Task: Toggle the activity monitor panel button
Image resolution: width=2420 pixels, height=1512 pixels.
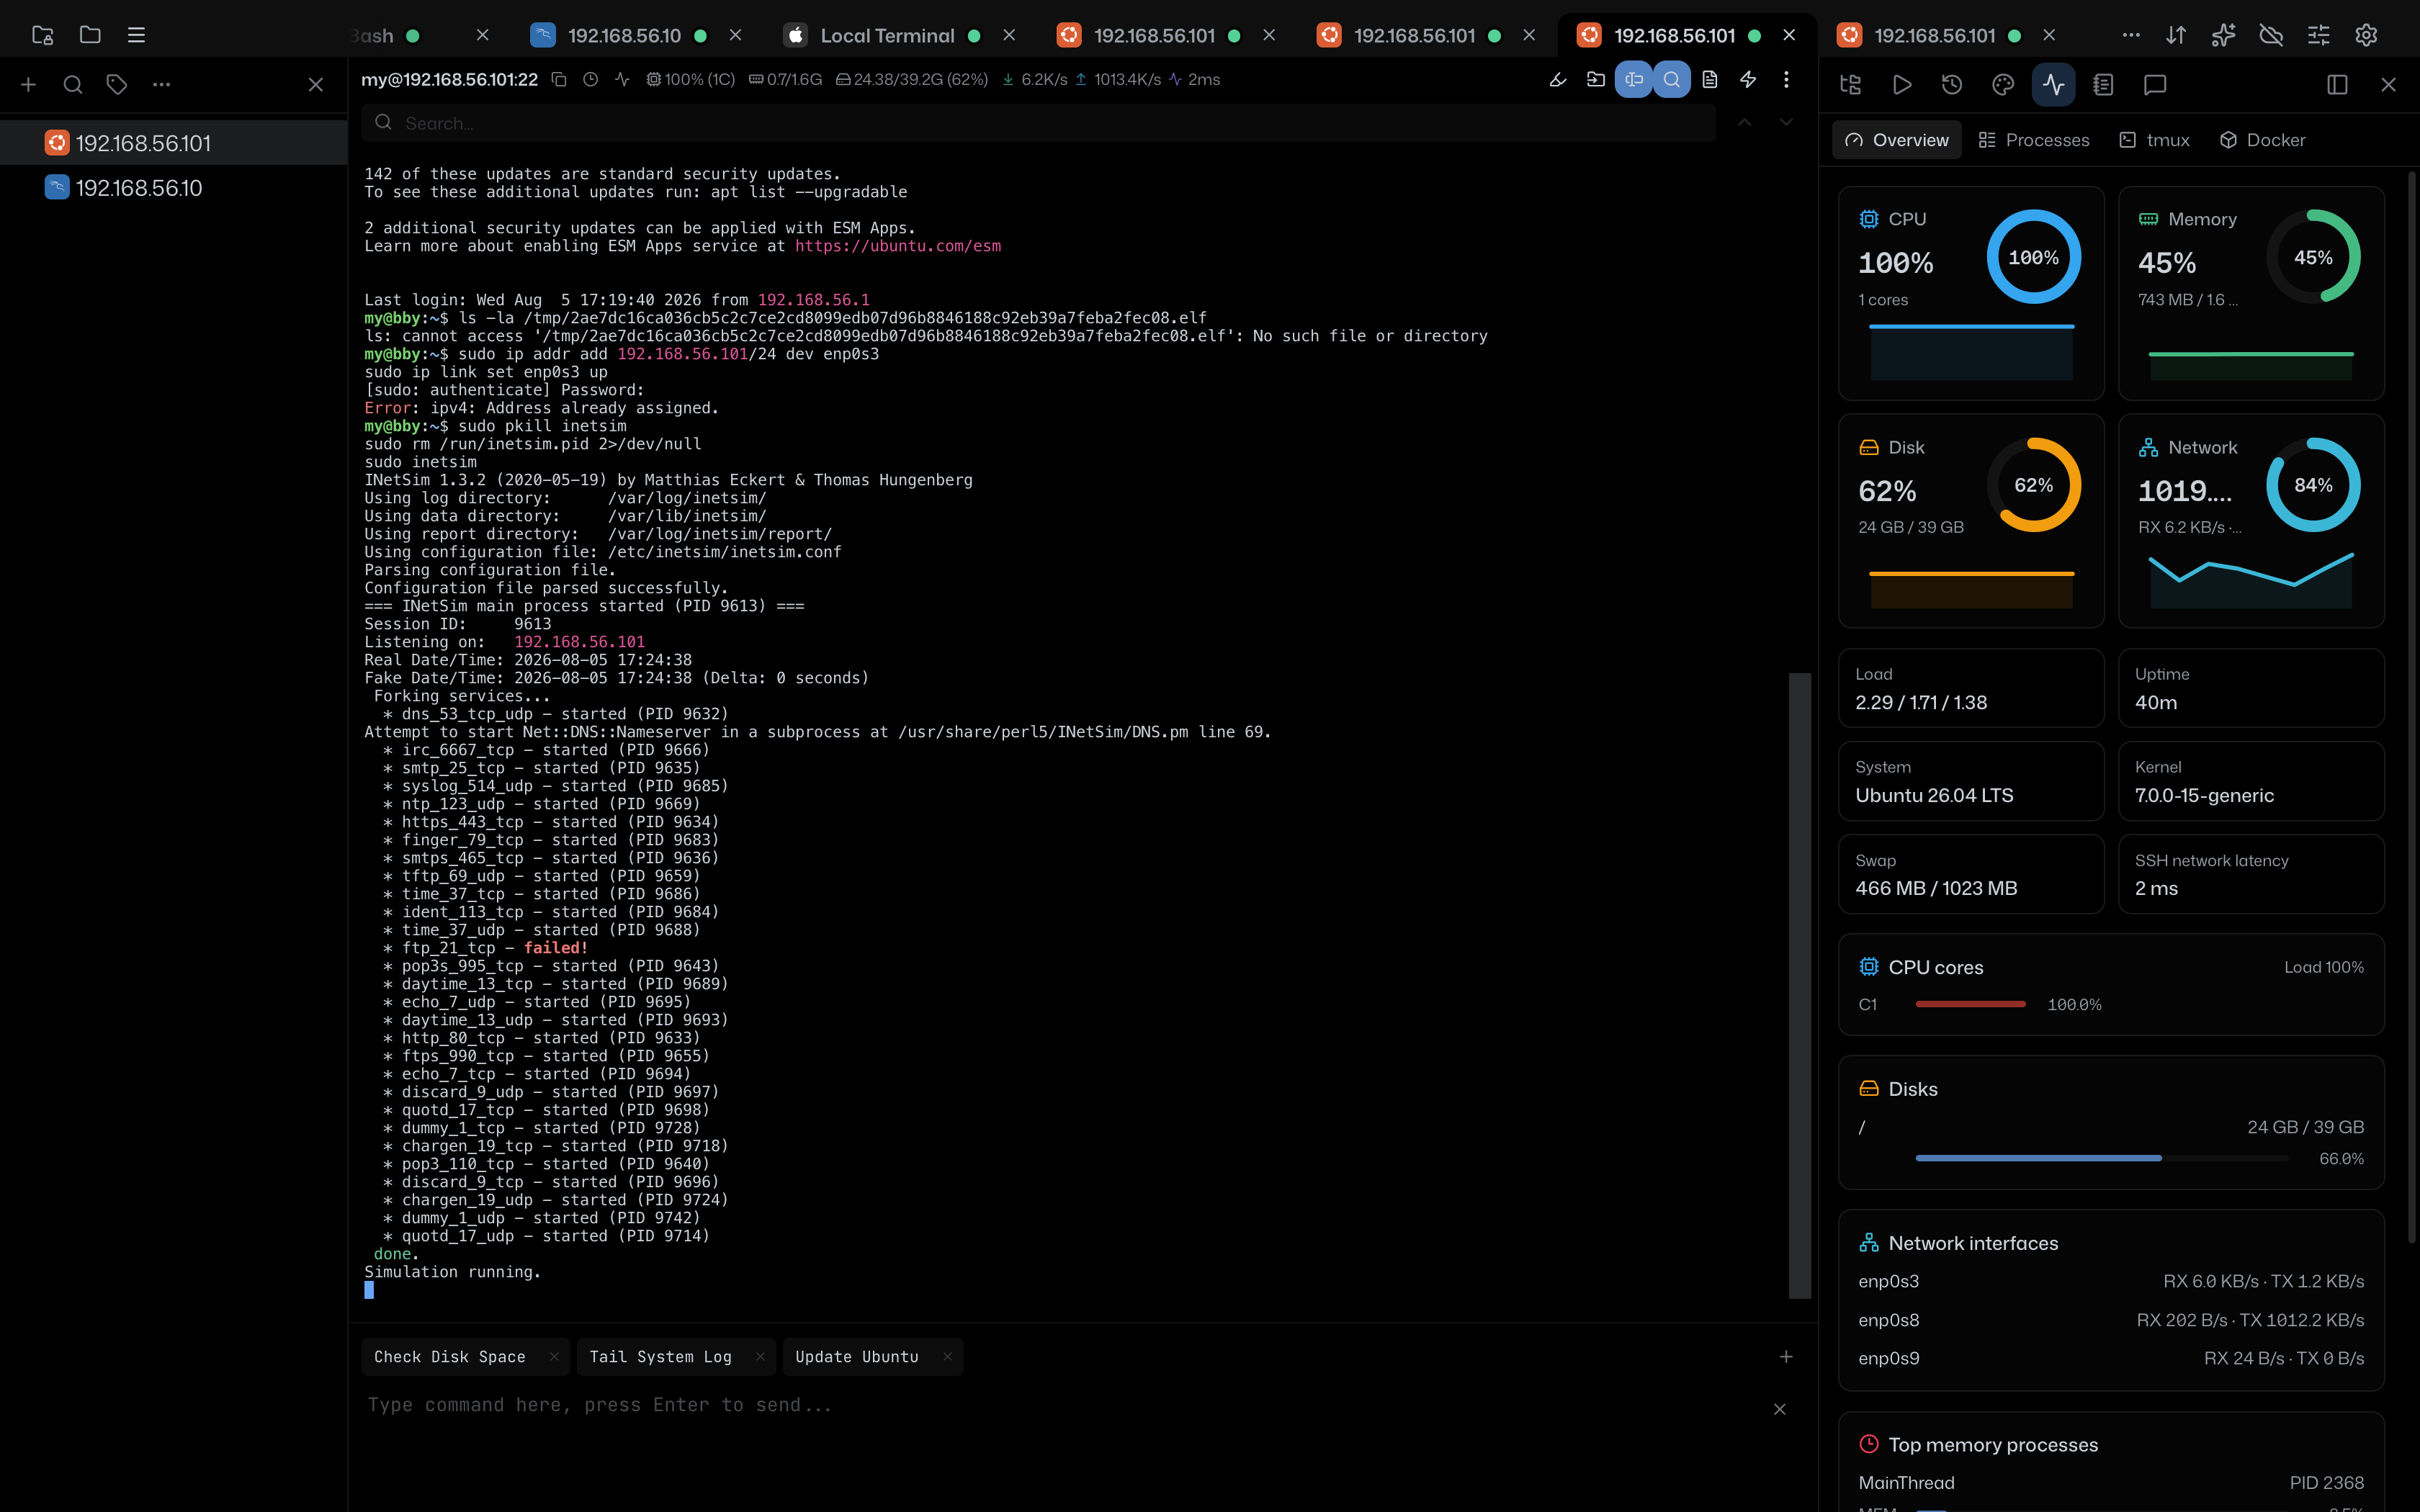Action: [x=2053, y=85]
